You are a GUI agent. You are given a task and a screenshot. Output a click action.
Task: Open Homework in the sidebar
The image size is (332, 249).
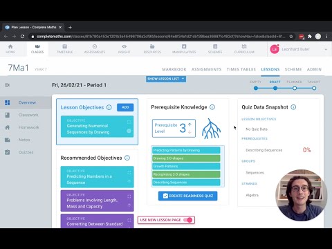coord(26,127)
